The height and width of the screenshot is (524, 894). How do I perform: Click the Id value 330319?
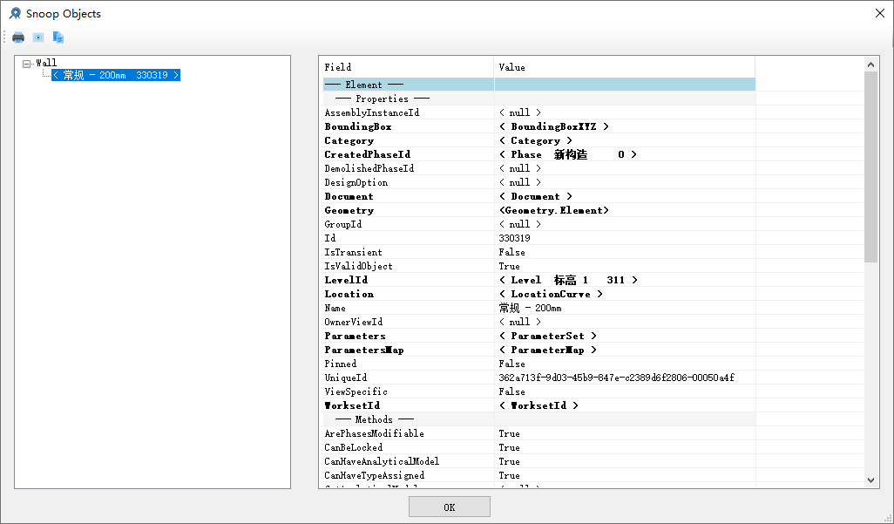[514, 238]
